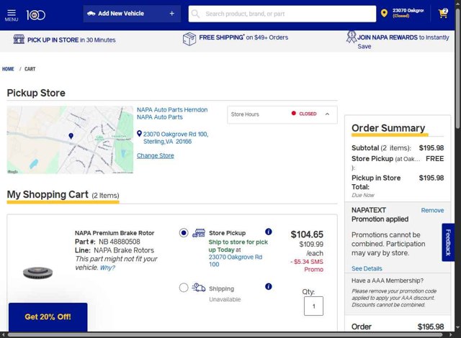Click the Get 20% Off! button
Viewport: 461px width, 338px height.
pyautogui.click(x=48, y=317)
